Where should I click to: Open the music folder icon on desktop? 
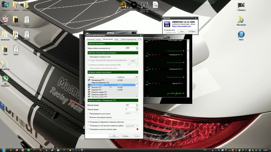[x=241, y=21]
